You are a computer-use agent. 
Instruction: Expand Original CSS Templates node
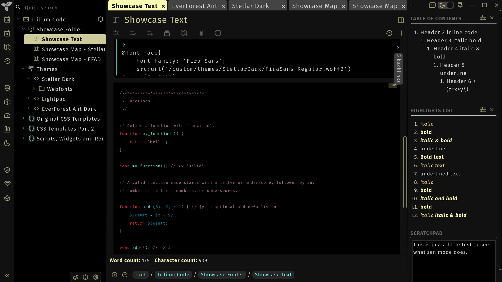(x=23, y=118)
